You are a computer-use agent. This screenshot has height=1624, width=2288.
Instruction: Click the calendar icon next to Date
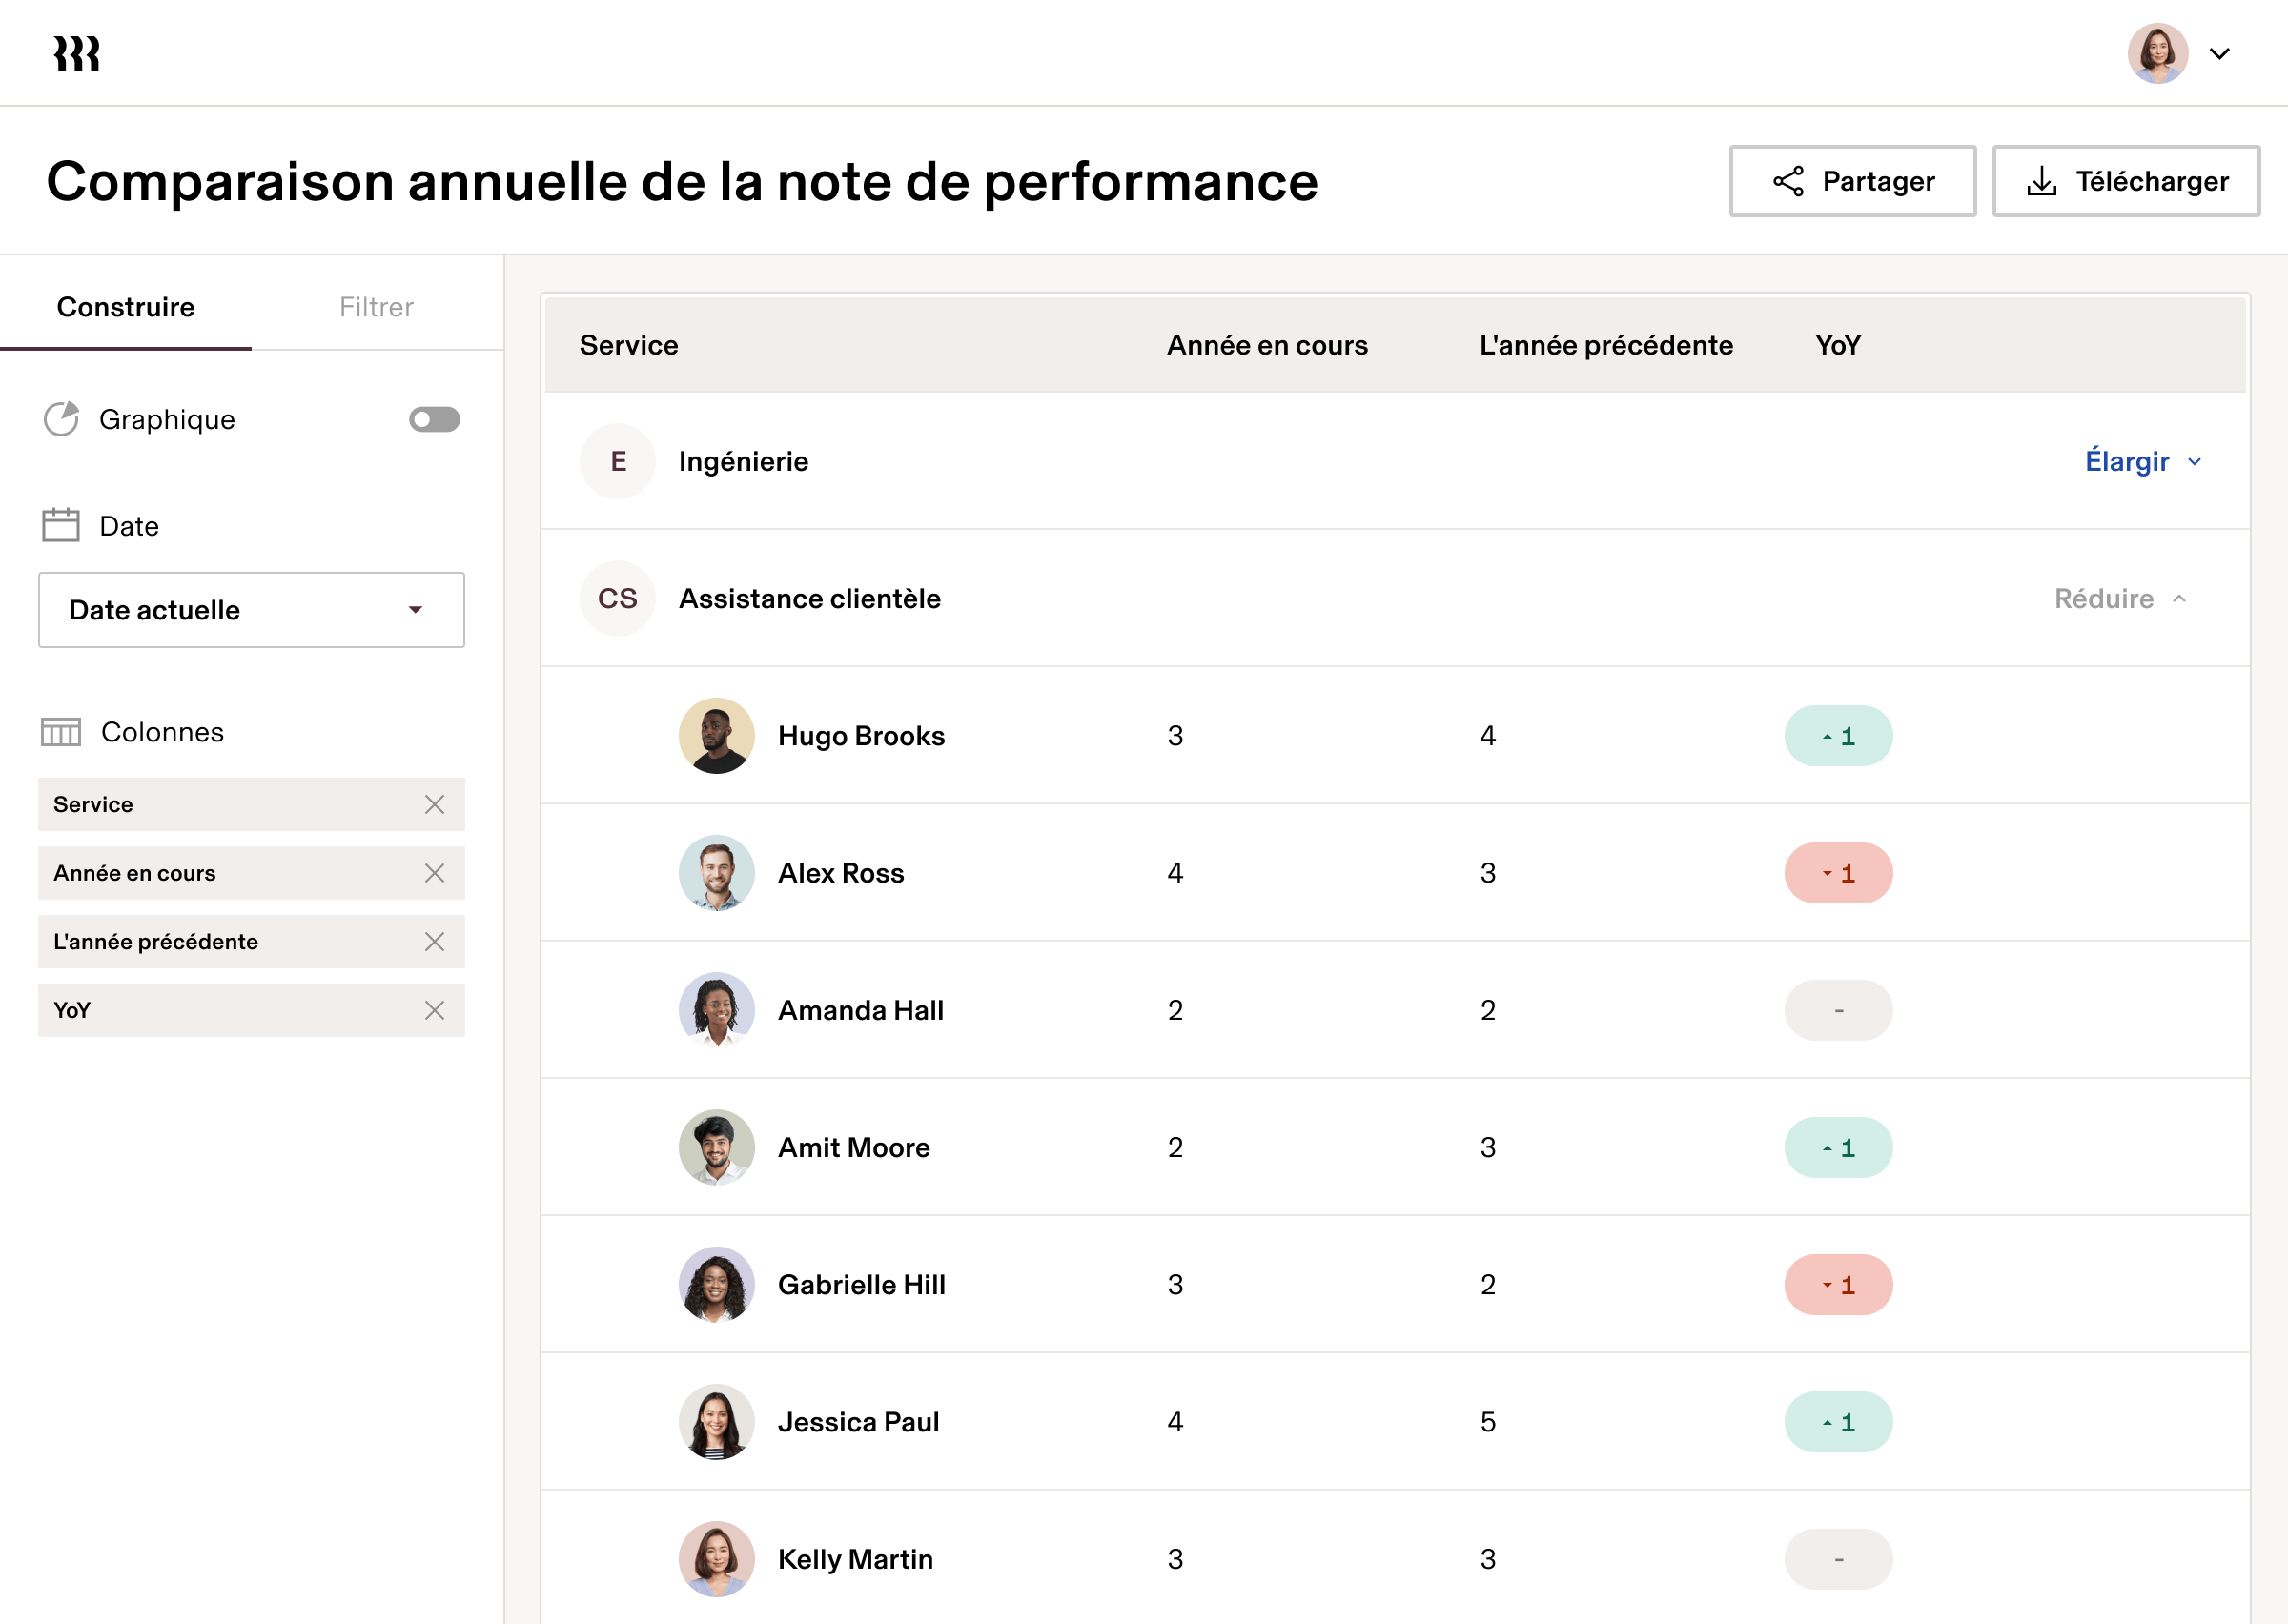[x=60, y=524]
